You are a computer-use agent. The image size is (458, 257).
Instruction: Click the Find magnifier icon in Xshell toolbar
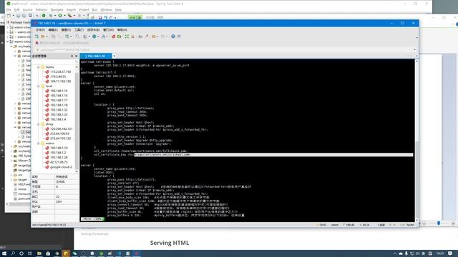(x=77, y=36)
